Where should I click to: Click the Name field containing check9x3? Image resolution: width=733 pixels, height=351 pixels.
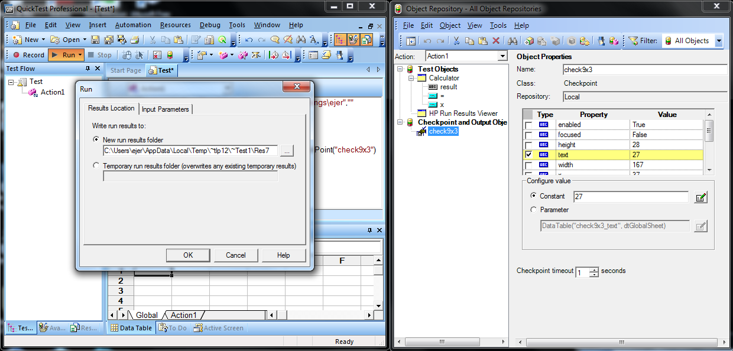(x=644, y=70)
